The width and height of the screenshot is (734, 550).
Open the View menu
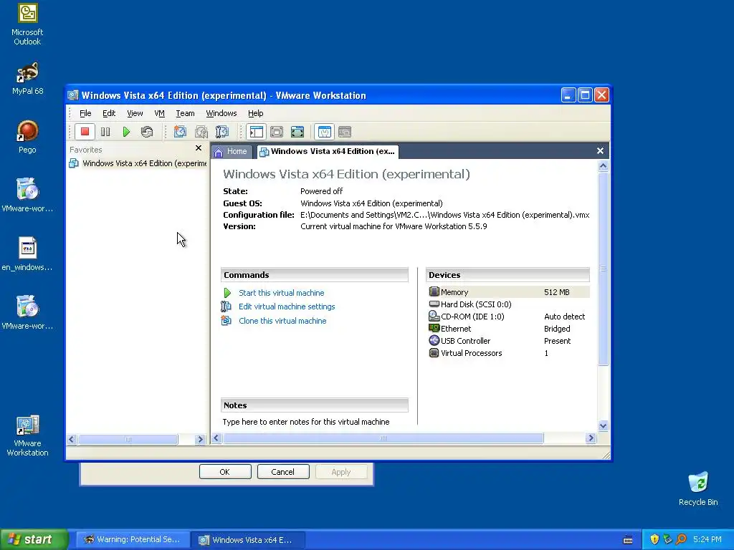135,113
